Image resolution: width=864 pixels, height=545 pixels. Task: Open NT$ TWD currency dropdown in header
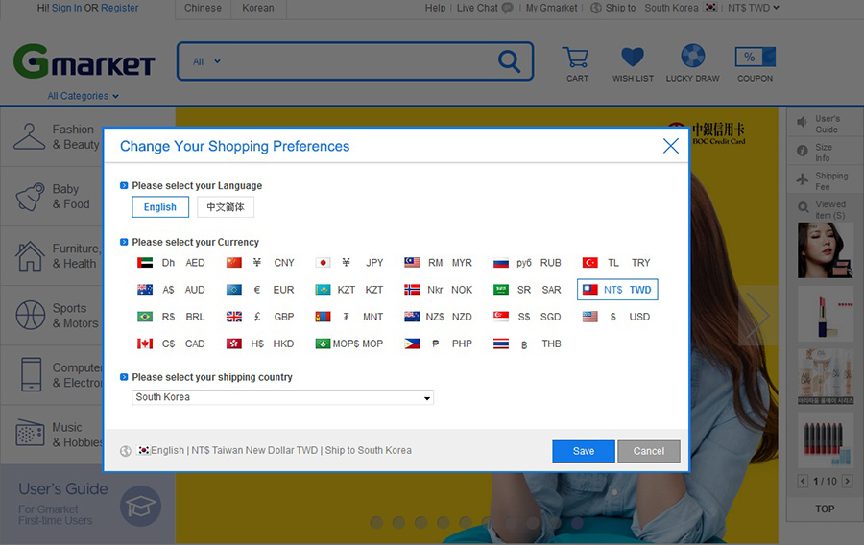click(x=754, y=8)
